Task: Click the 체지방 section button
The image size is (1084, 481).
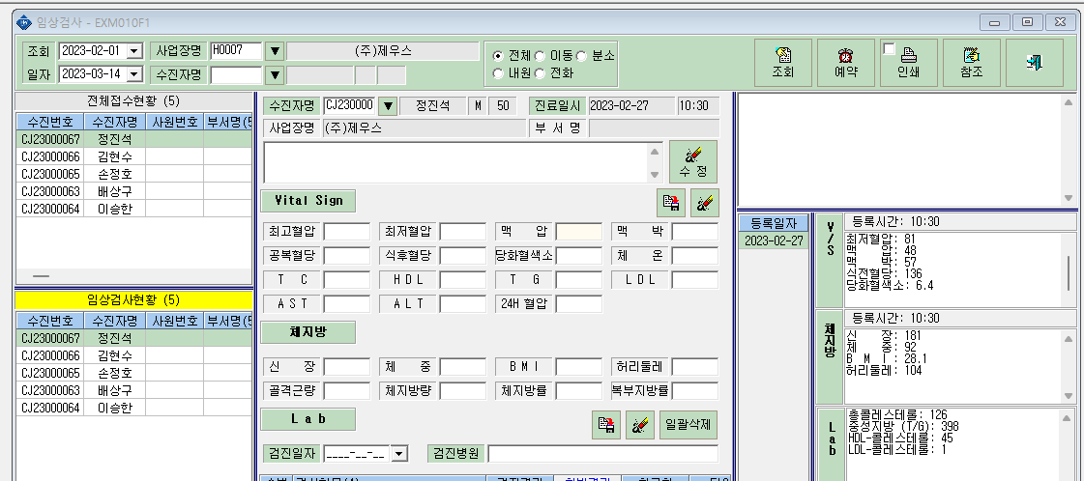Action: pos(308,332)
